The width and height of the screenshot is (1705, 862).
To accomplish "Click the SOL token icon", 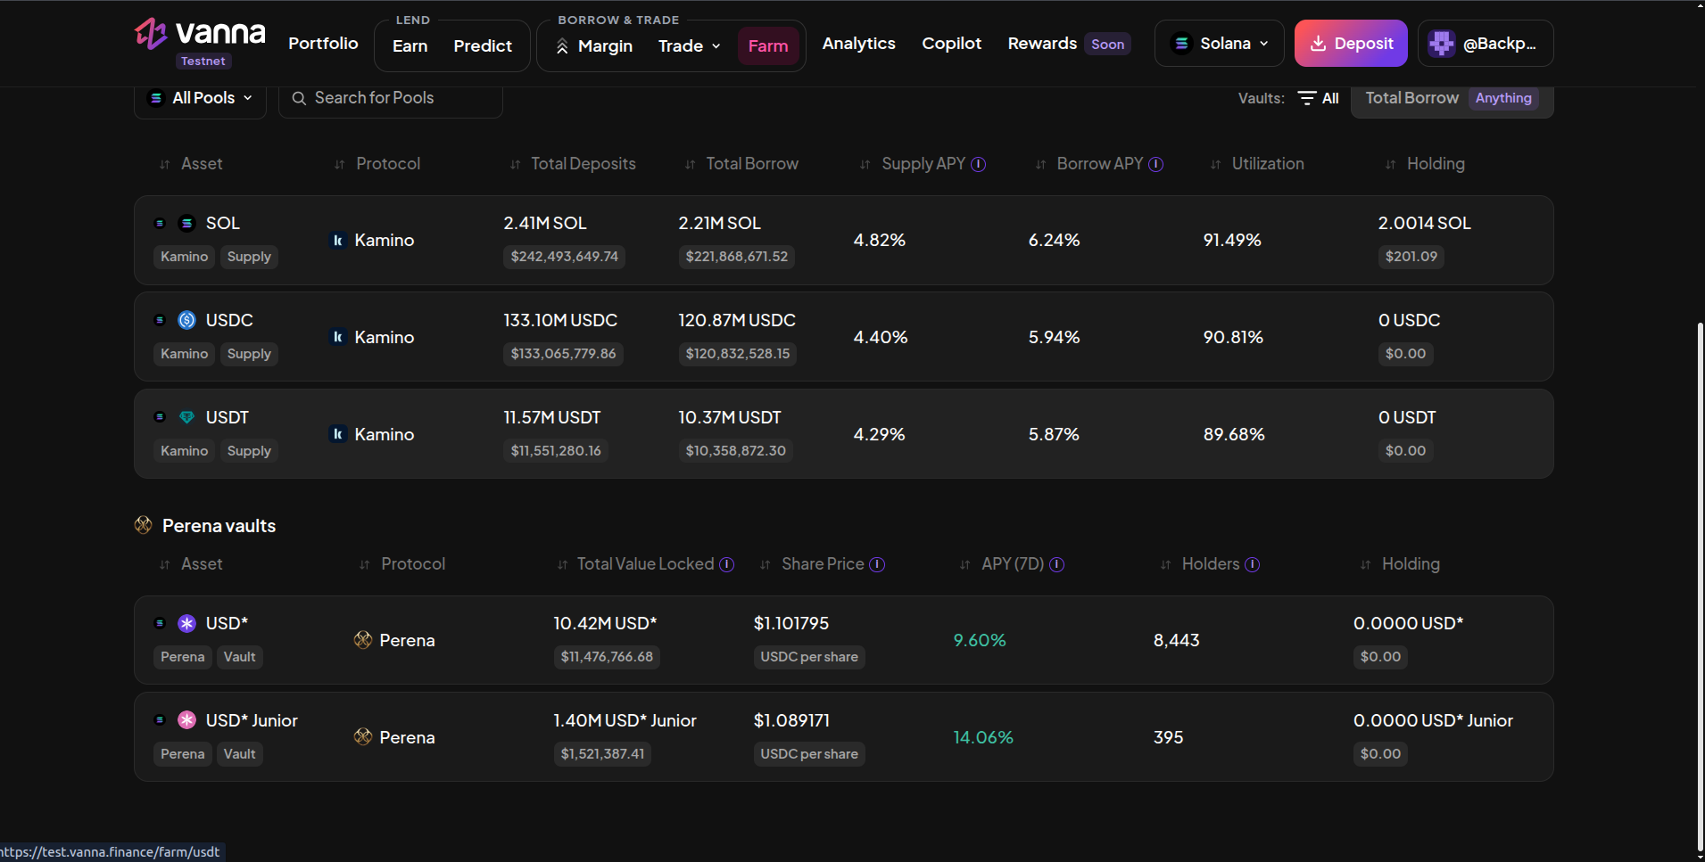I will pyautogui.click(x=186, y=223).
